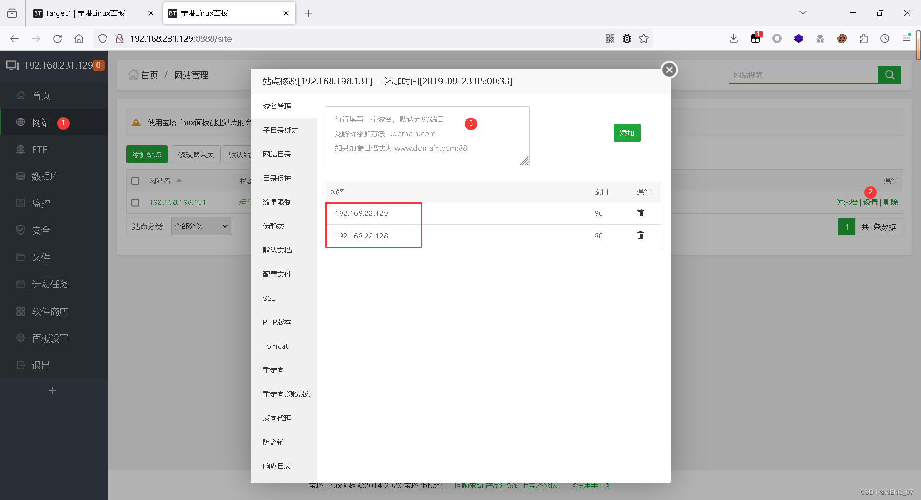The height and width of the screenshot is (500, 921).
Task: Open browser extensions puzzle icon
Action: 863,39
